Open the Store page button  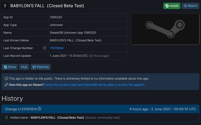coord(10,67)
